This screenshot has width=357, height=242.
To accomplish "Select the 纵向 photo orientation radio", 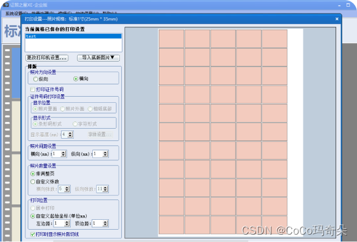I will [x=35, y=79].
